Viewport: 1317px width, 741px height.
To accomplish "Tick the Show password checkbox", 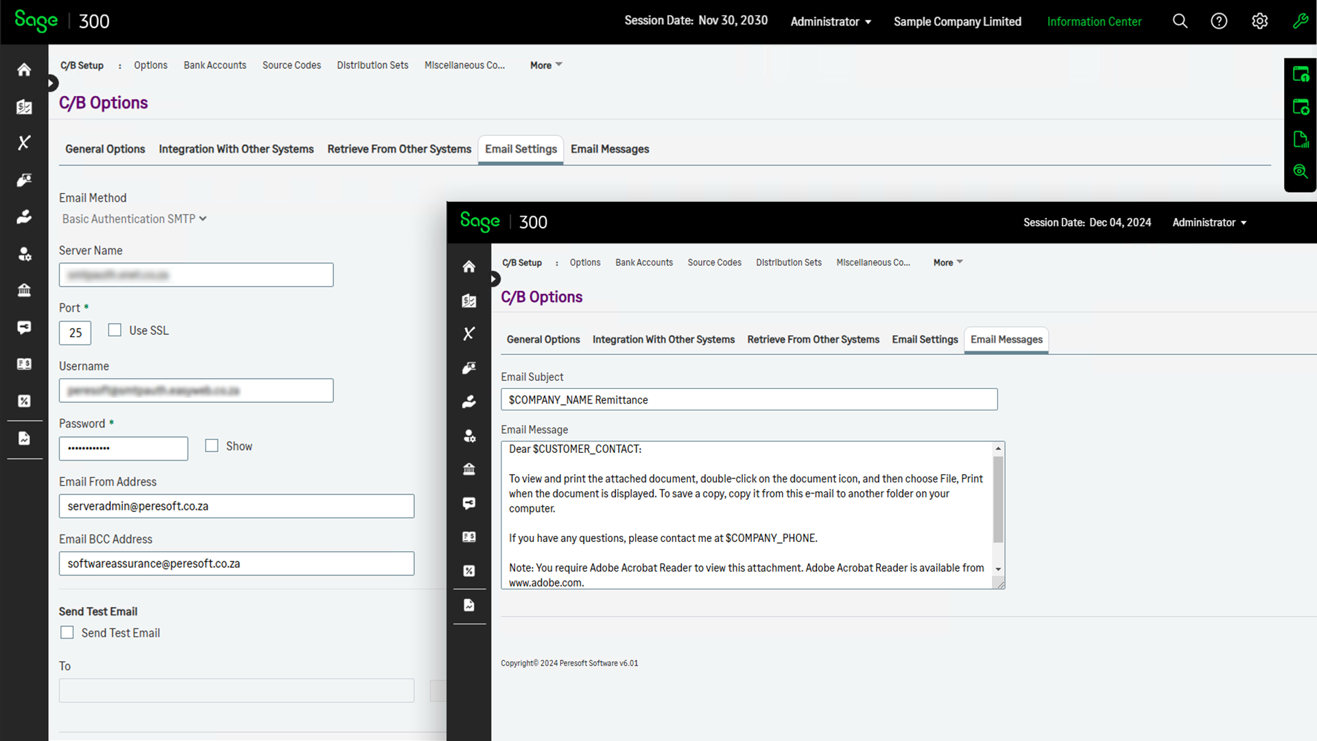I will 212,446.
